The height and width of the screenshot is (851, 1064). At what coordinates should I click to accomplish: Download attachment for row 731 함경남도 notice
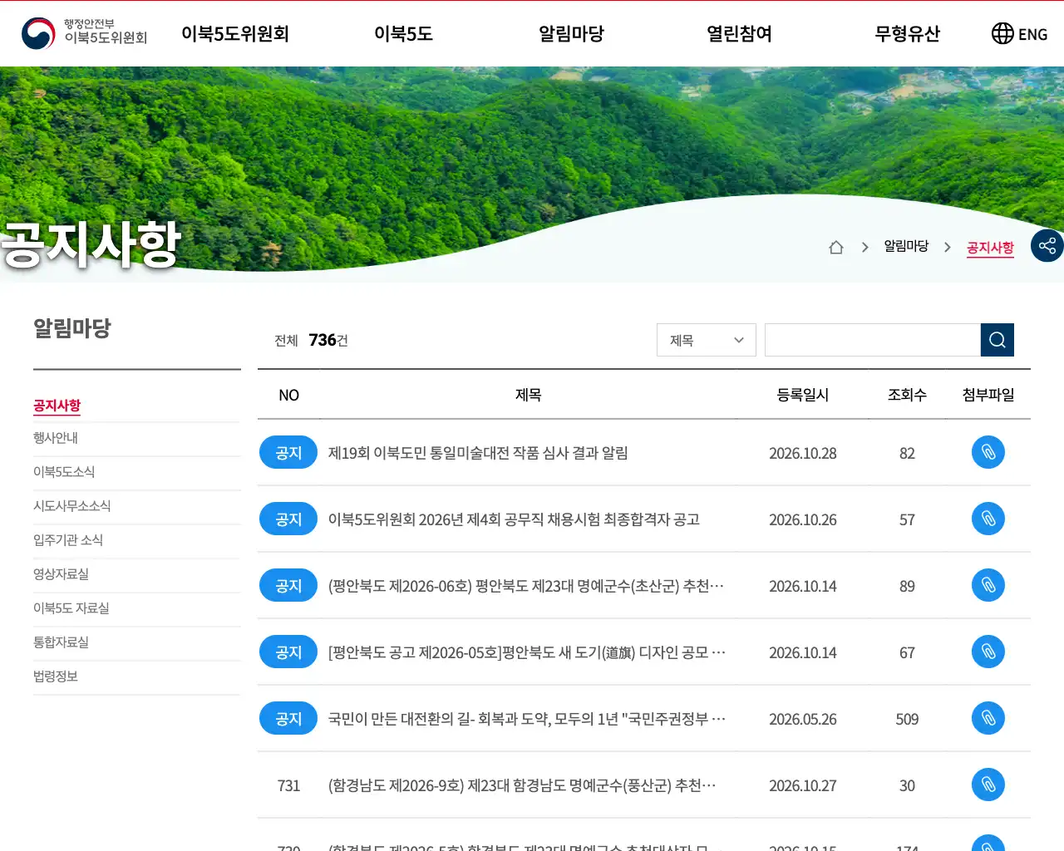coord(988,785)
